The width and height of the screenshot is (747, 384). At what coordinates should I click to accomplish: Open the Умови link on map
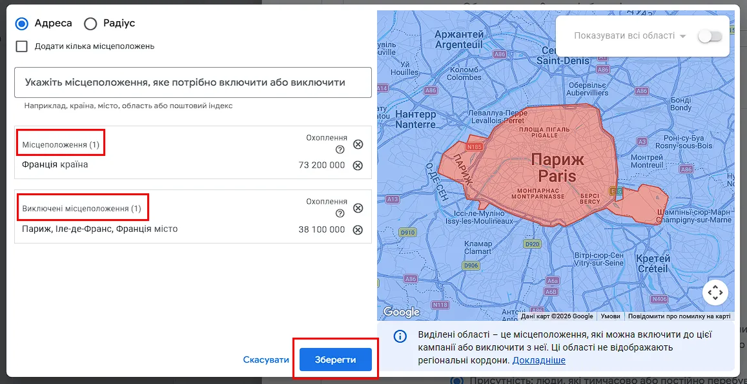point(610,316)
